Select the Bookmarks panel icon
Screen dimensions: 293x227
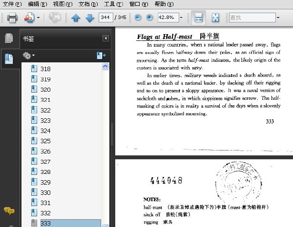[x=9, y=59]
